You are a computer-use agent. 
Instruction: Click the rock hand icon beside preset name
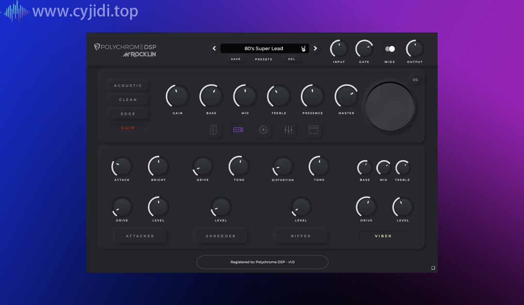click(303, 49)
